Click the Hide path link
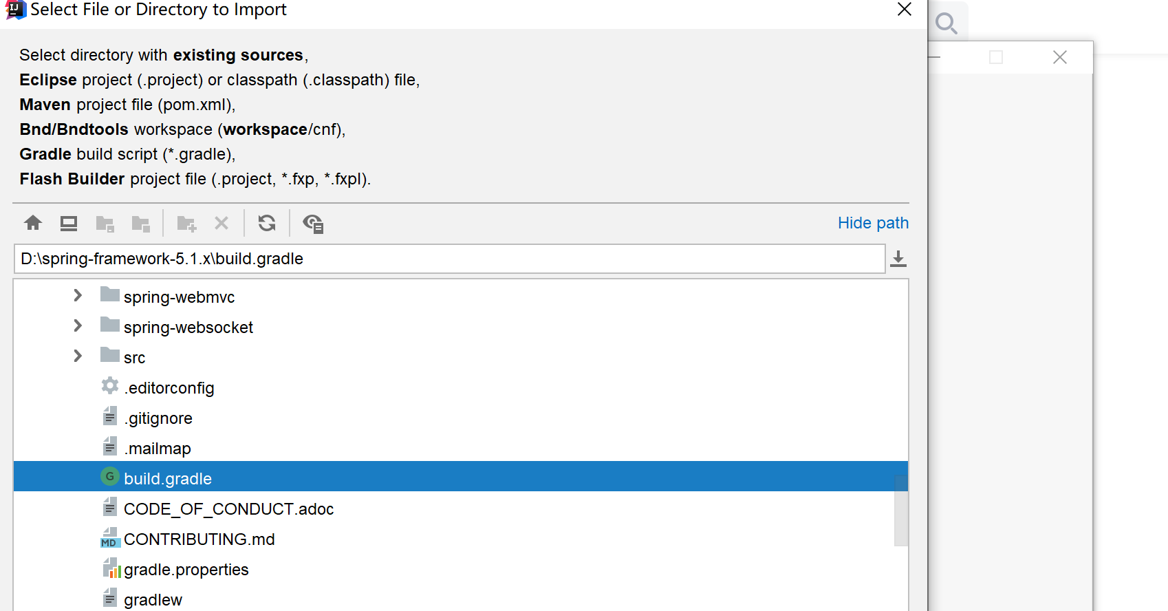The image size is (1168, 611). tap(873, 223)
